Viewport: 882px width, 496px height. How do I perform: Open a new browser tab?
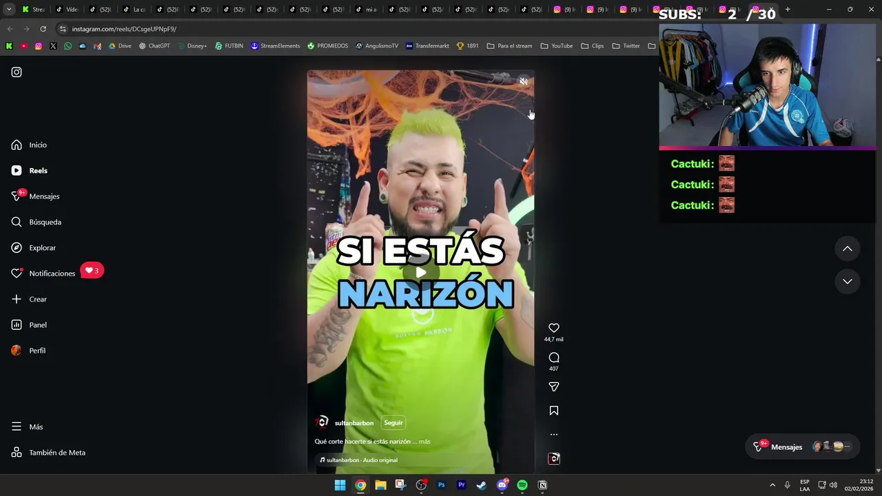pos(788,10)
